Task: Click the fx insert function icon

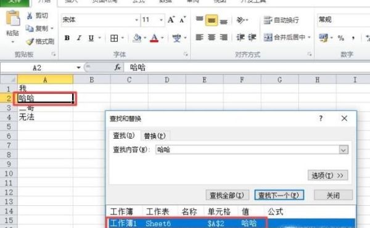Action: [x=118, y=68]
